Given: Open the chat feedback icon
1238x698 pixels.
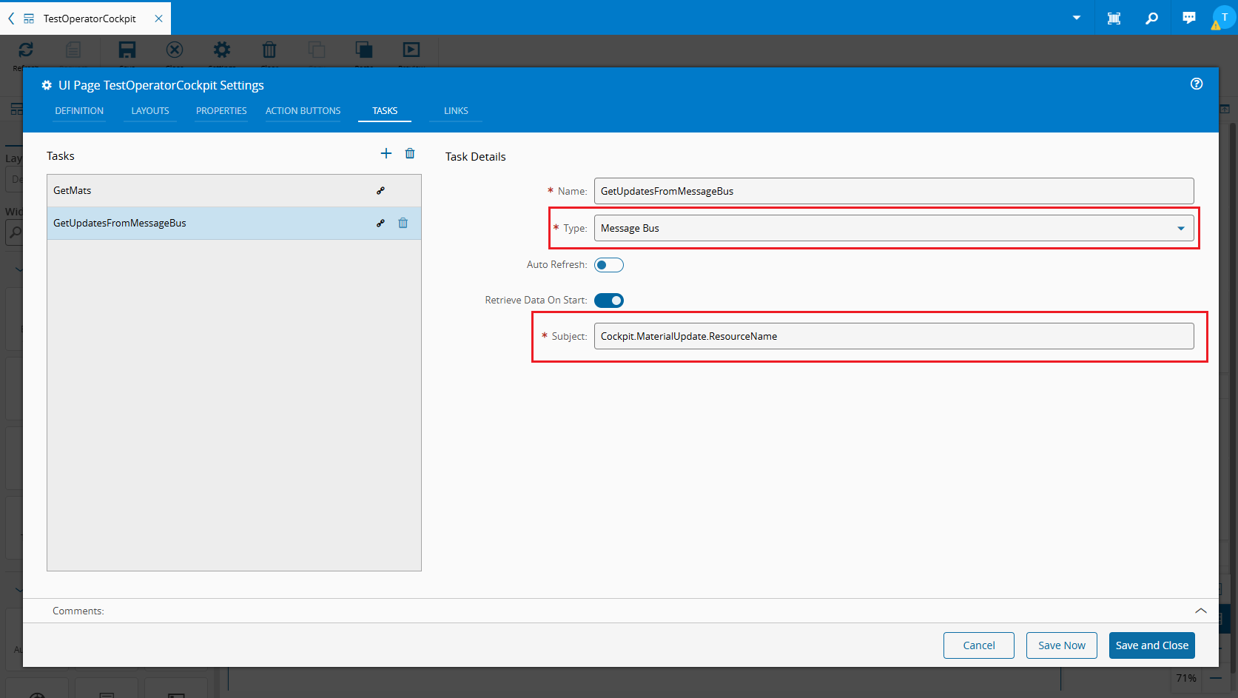Looking at the screenshot, I should 1188,19.
